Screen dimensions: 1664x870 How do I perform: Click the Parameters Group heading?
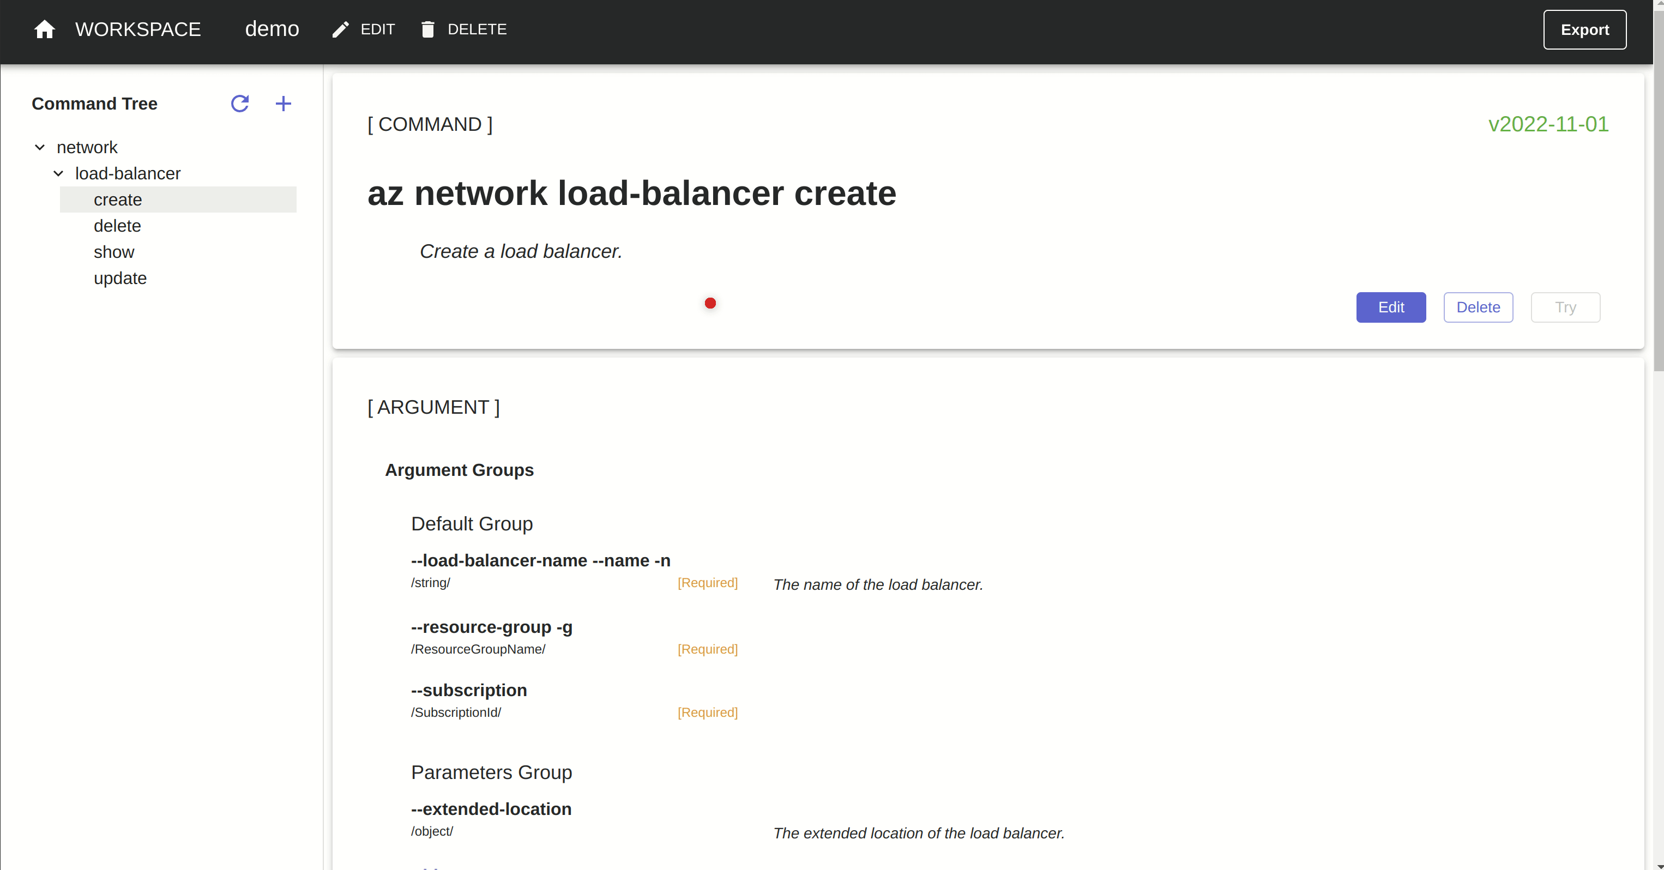click(492, 772)
